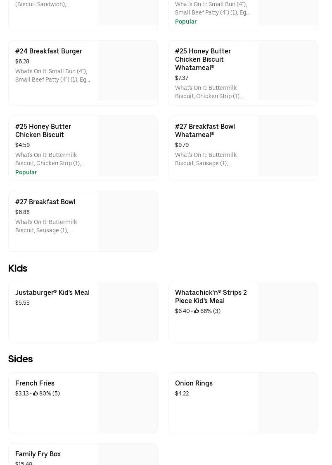Select #25 Honey Butter Chicken Biscuit Whatameal title
Viewport: 332px width, 465px height.
click(203, 59)
